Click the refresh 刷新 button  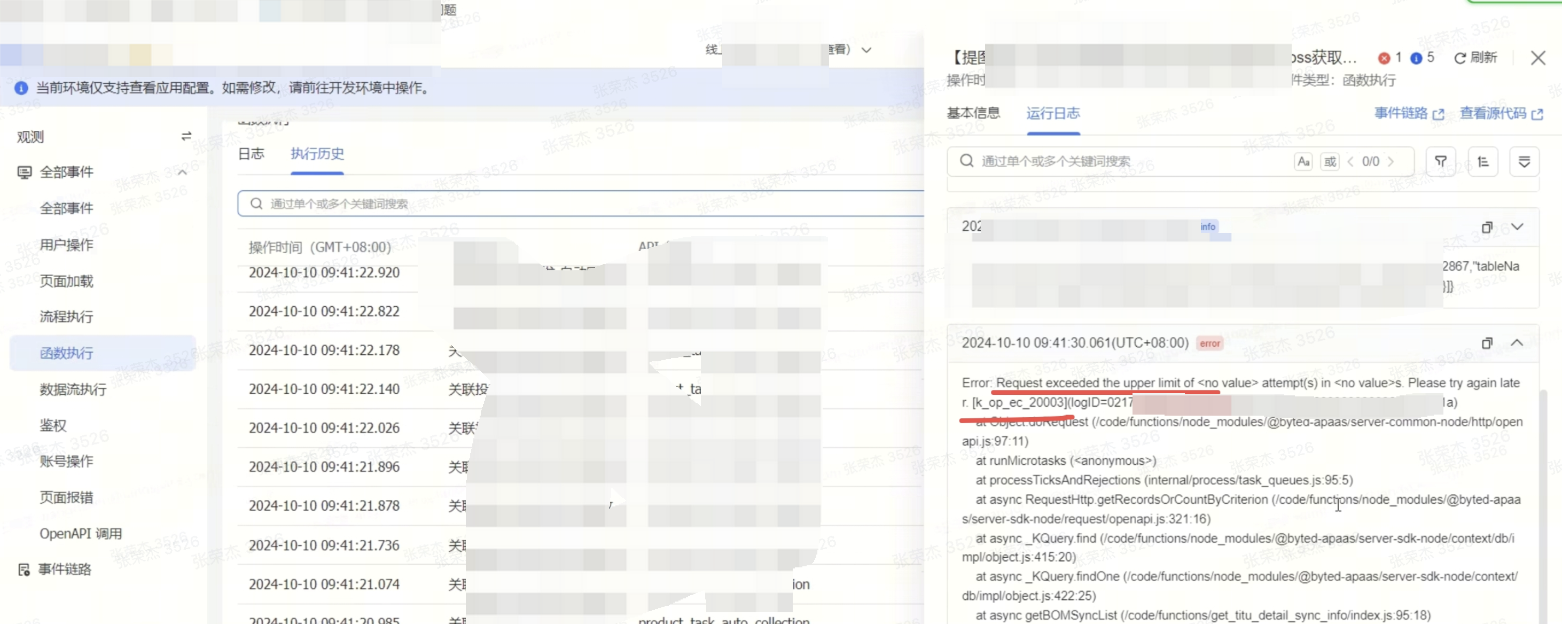(x=1475, y=58)
